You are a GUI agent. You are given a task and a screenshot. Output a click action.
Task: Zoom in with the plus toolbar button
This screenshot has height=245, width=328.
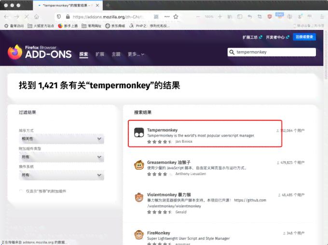pos(220,17)
